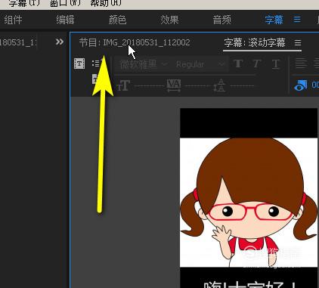Switch to the 音频 workspace
The image size is (319, 288).
point(221,20)
